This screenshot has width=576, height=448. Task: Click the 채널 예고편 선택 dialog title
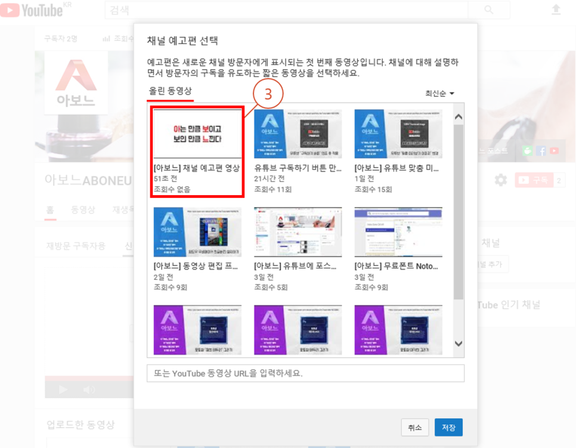pos(182,41)
